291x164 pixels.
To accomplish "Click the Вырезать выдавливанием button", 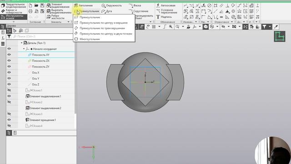I will [59, 11].
